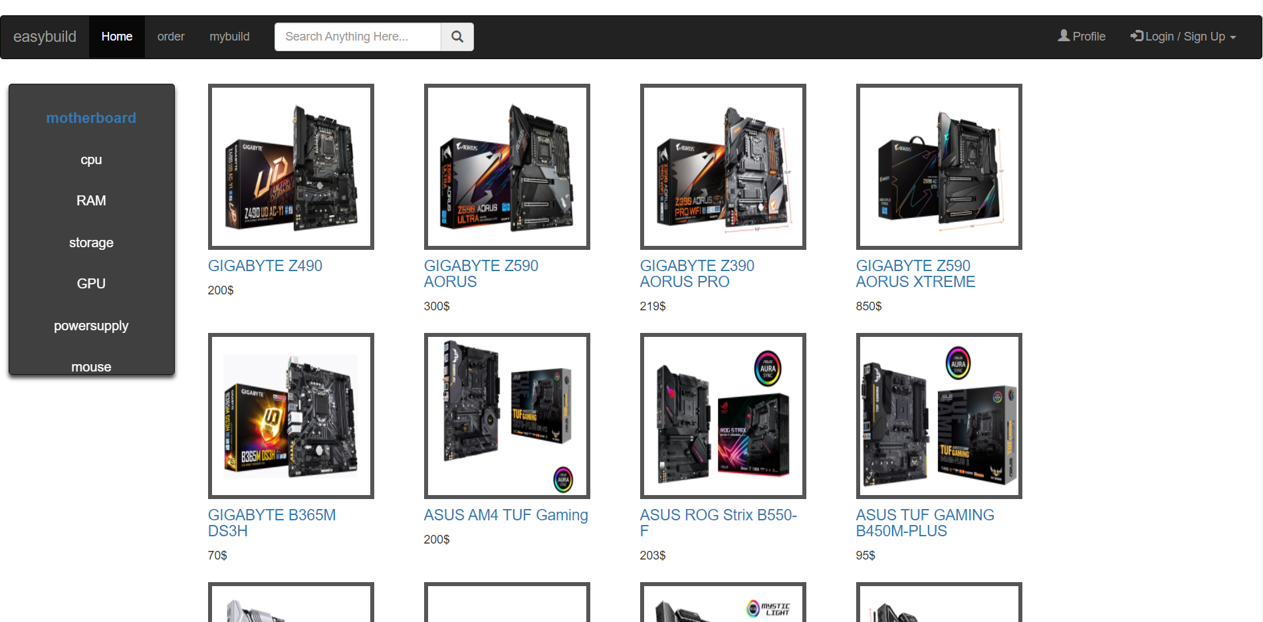Choose RAM category in sidebar
The width and height of the screenshot is (1263, 622).
[91, 201]
